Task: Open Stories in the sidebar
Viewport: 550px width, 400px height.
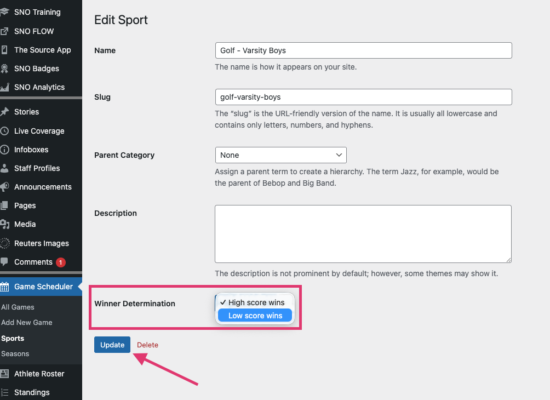Action: coord(26,112)
